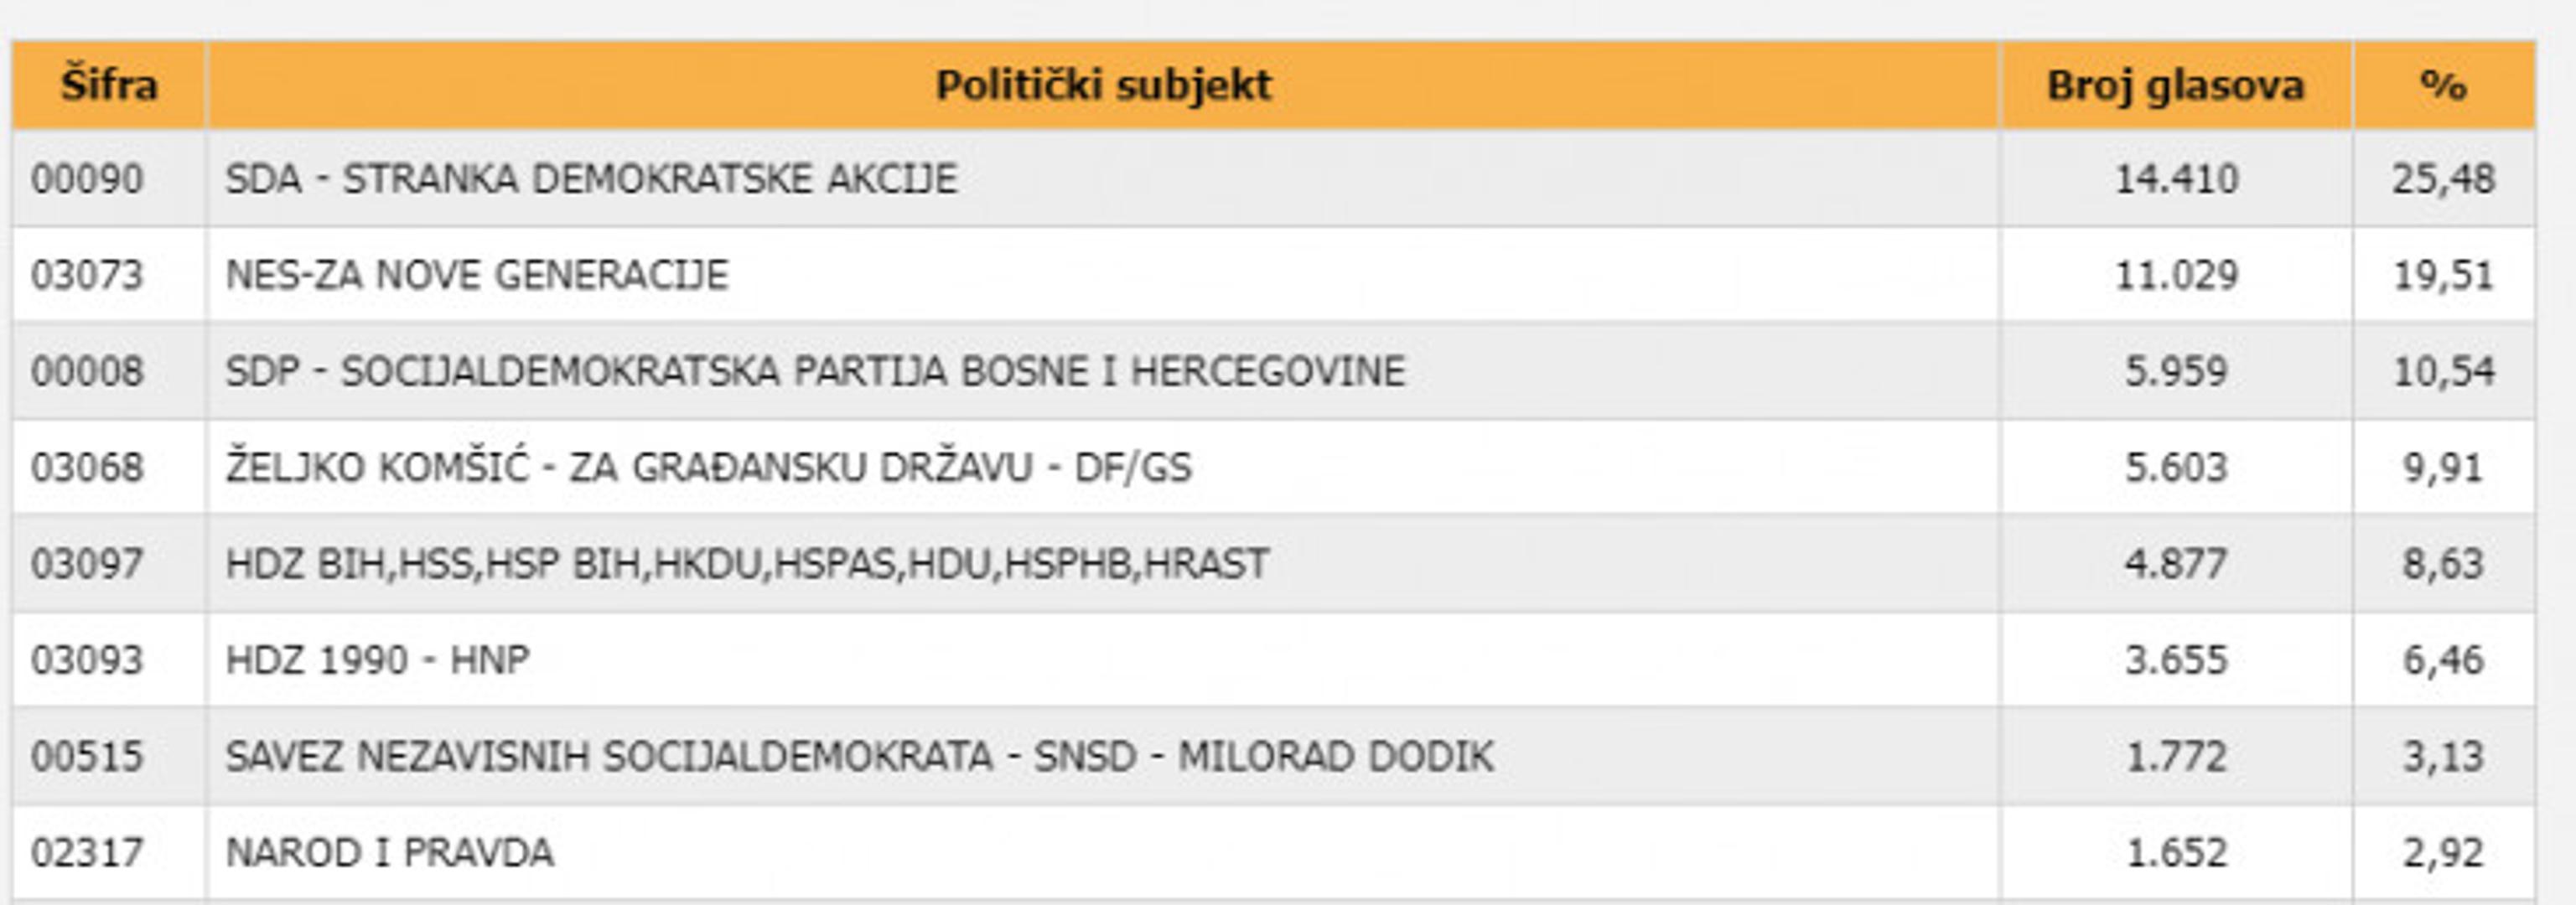The height and width of the screenshot is (905, 2576).
Task: Select the NAROD I PRAVDA party name
Action: point(389,853)
